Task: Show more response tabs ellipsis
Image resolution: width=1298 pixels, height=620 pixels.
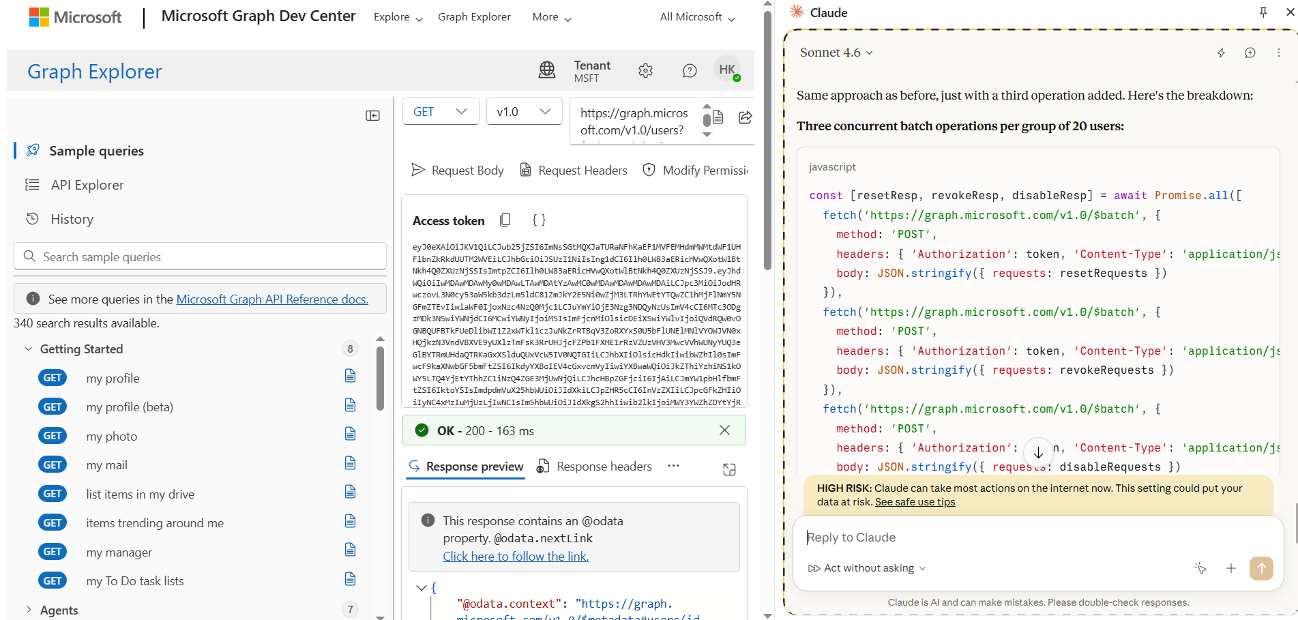Action: point(673,466)
